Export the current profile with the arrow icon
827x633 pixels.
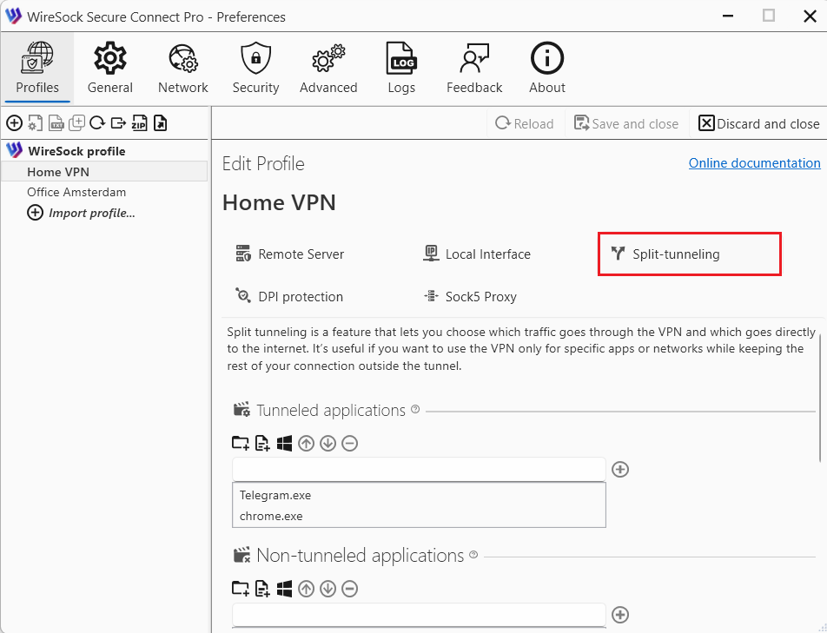118,122
